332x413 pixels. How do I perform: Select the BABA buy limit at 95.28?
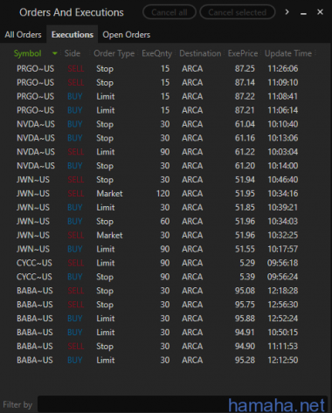pos(164,360)
